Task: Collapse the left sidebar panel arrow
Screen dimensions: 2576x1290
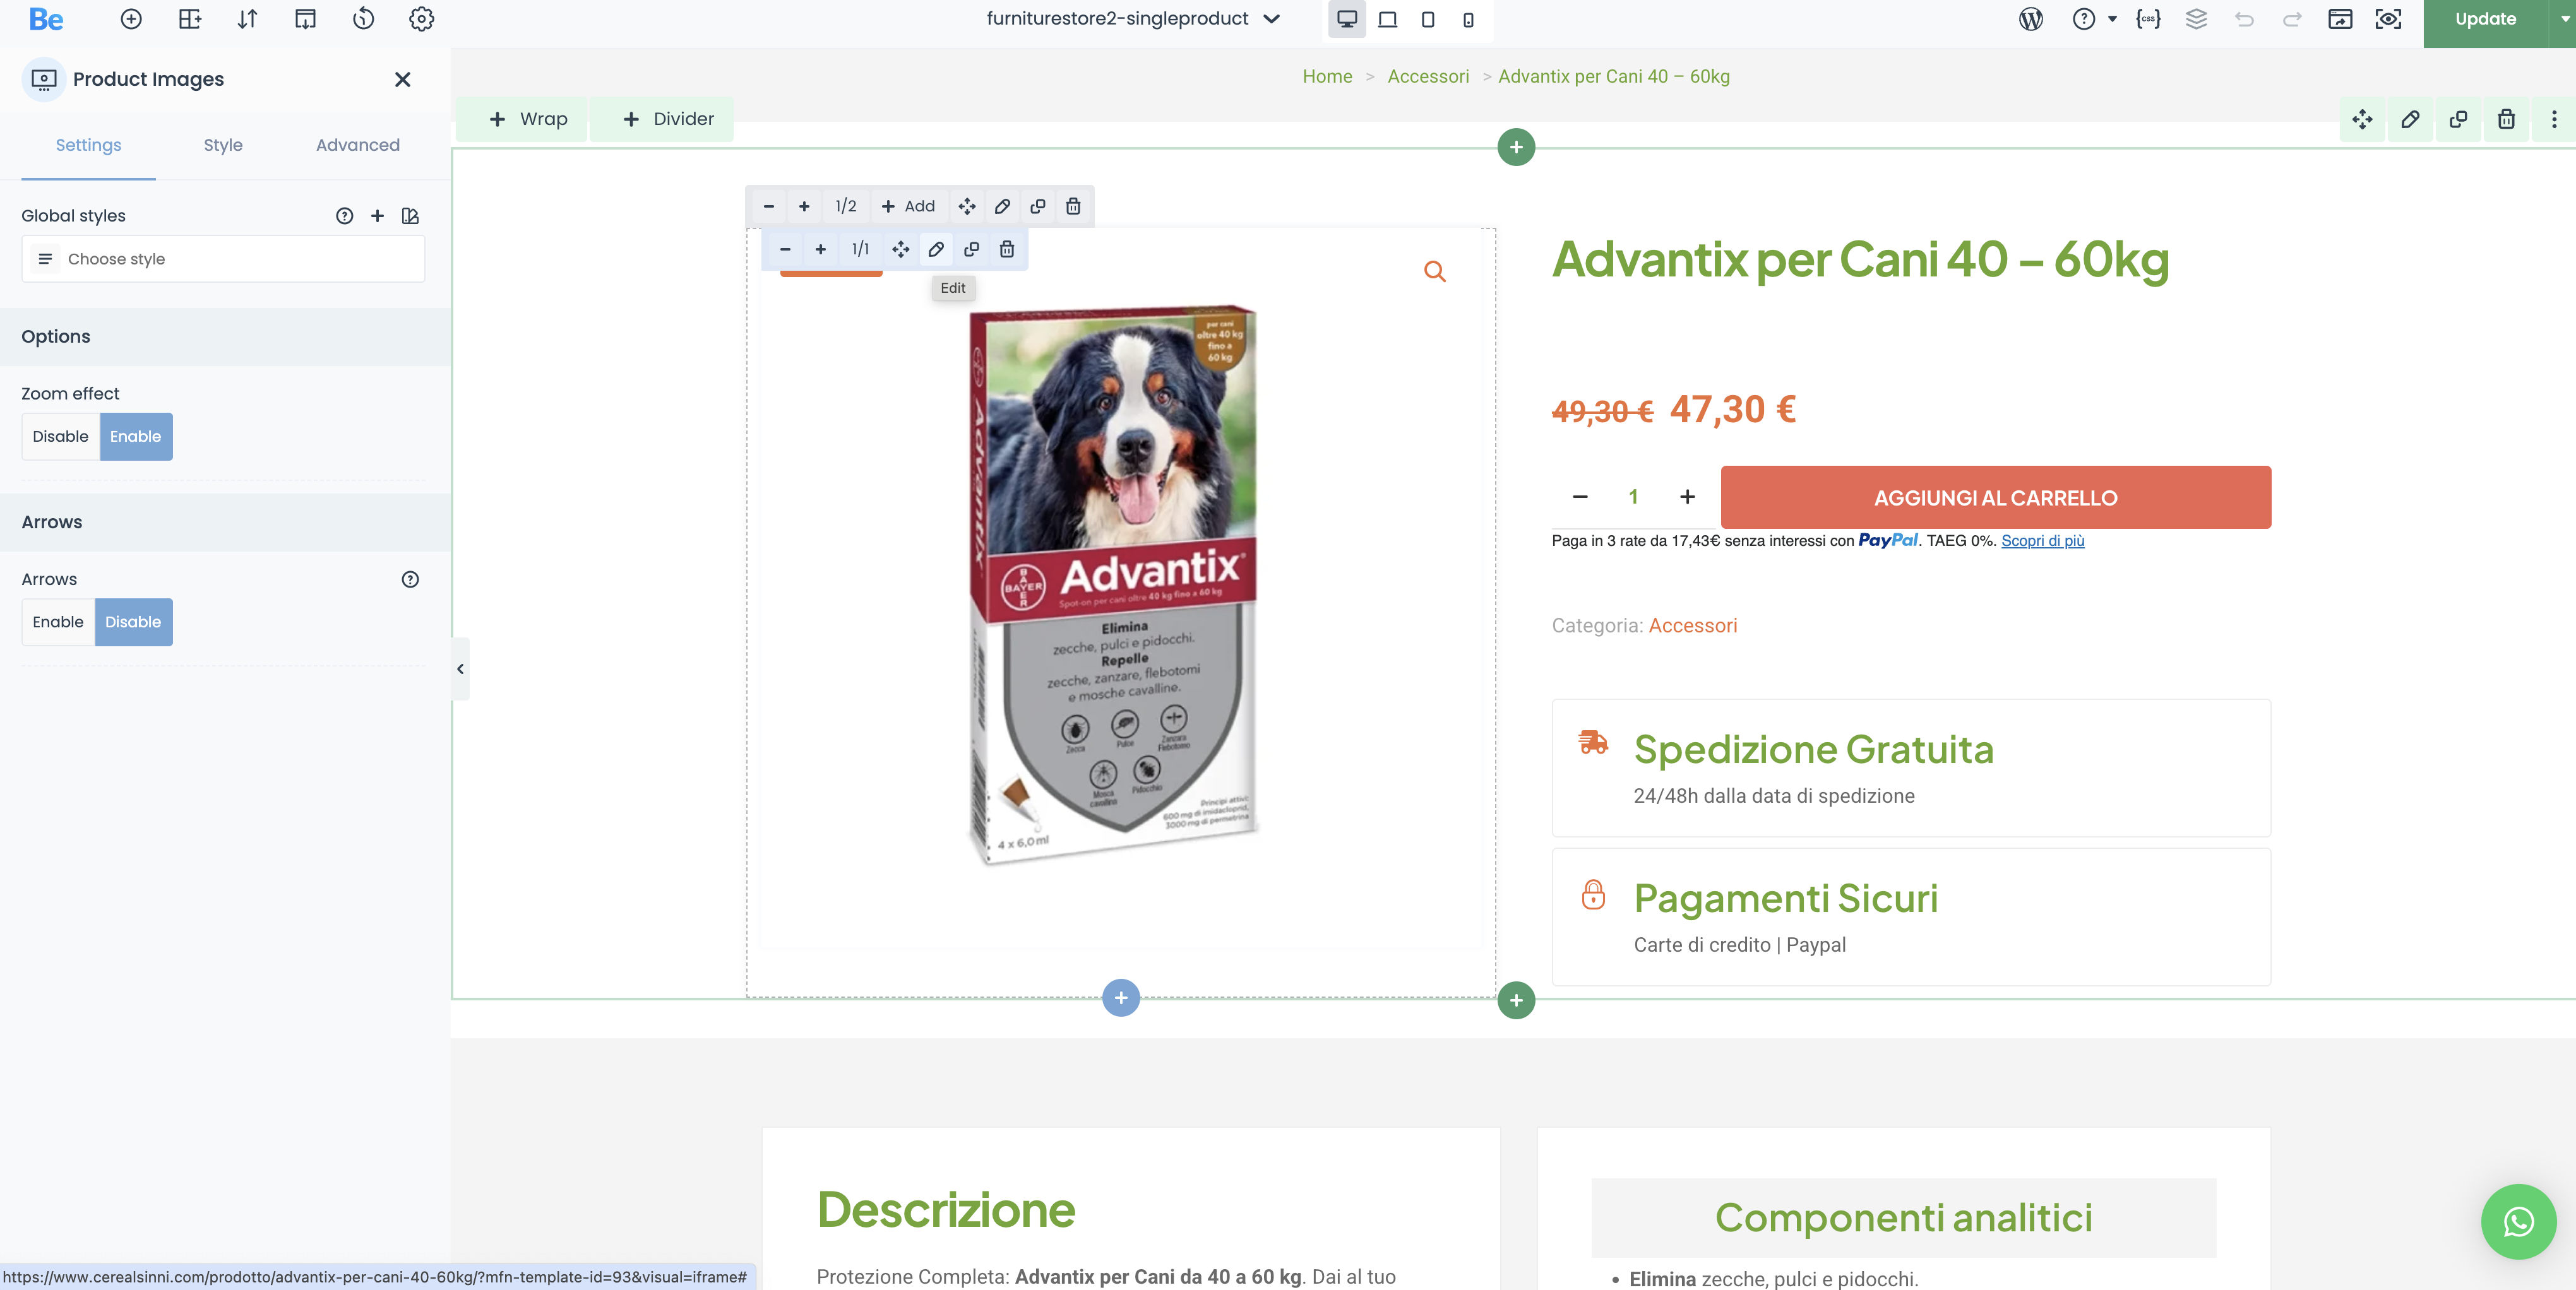Action: 460,668
